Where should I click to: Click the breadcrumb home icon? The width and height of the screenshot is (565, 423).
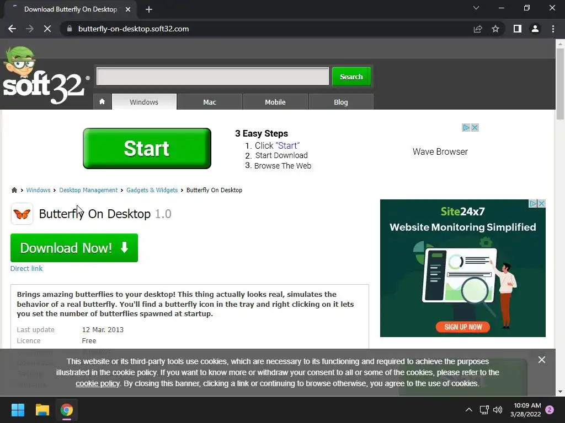tap(14, 190)
